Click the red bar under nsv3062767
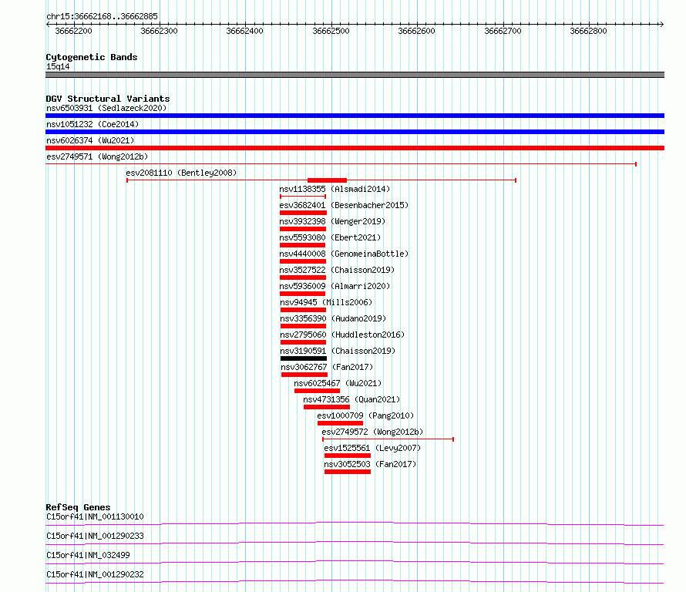 point(304,375)
